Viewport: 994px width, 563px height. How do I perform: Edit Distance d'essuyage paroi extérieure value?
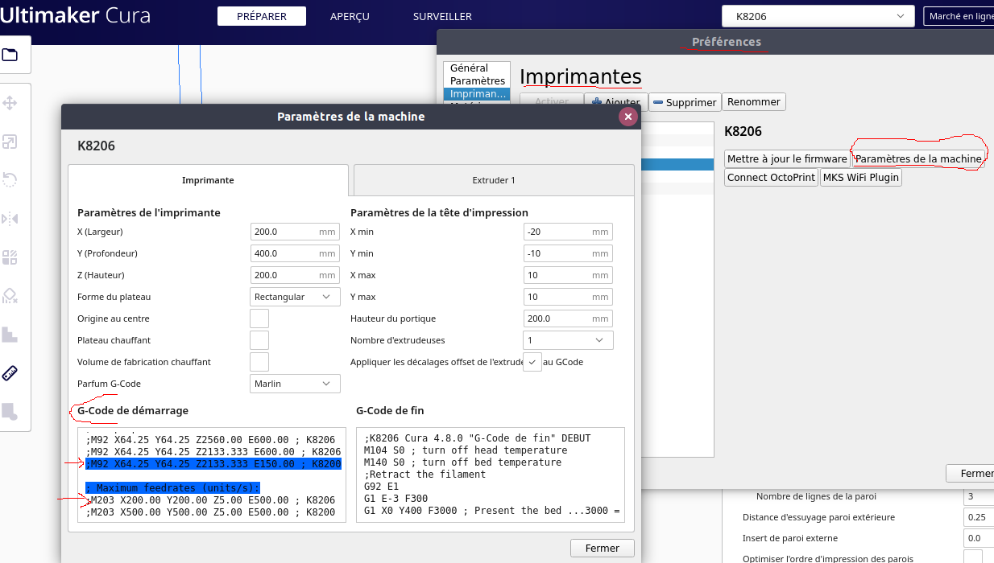point(978,517)
